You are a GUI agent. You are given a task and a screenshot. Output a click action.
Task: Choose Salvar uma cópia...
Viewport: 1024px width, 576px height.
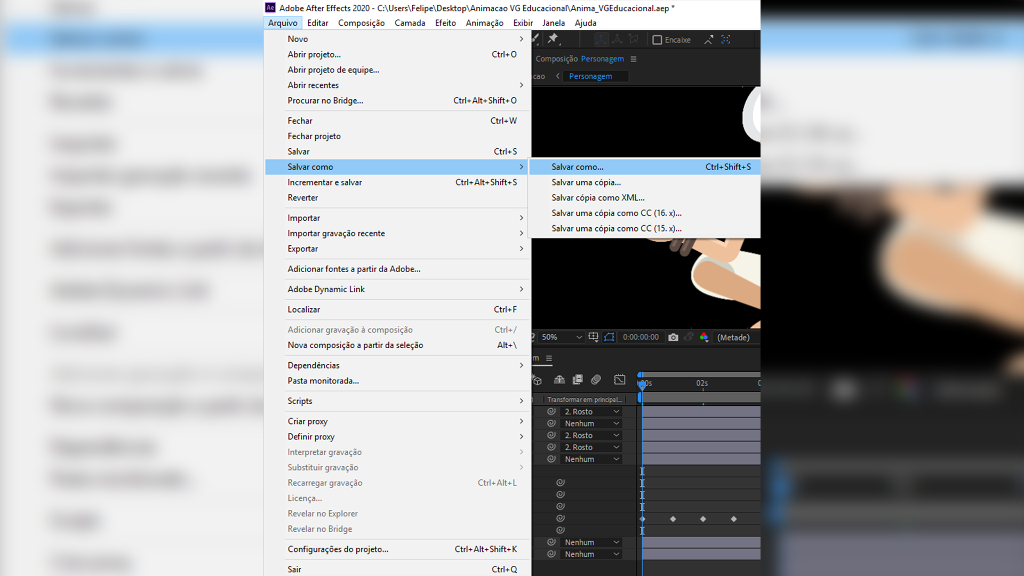click(x=645, y=182)
